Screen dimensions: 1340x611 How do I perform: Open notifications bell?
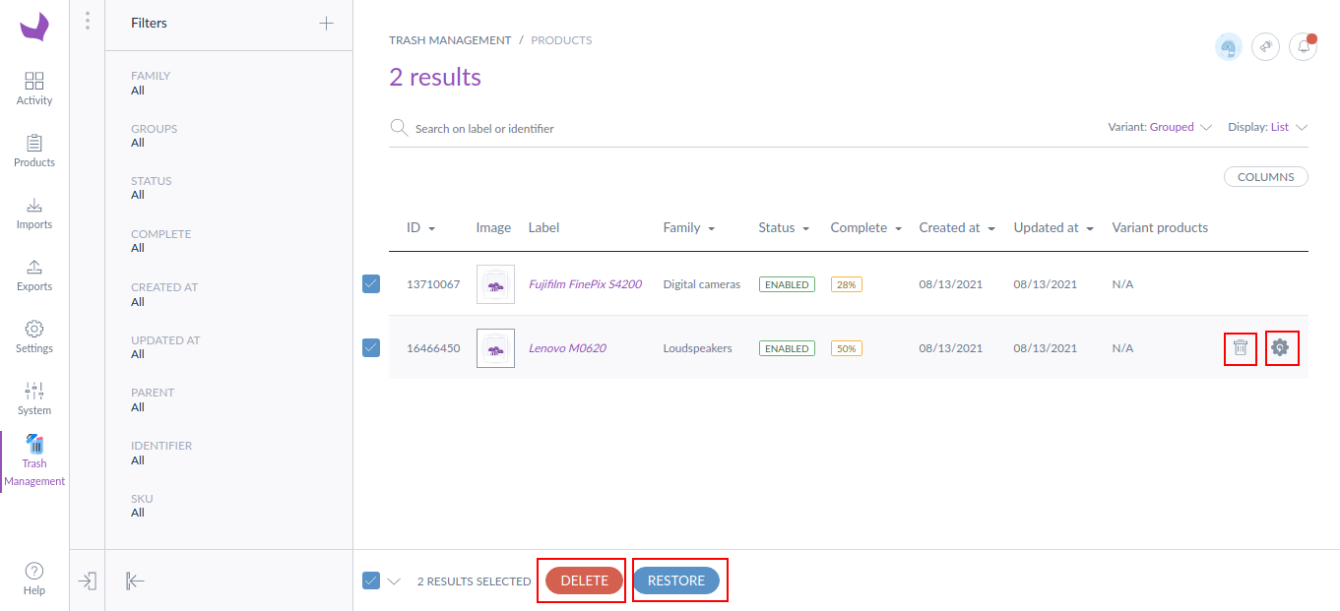pyautogui.click(x=1304, y=46)
